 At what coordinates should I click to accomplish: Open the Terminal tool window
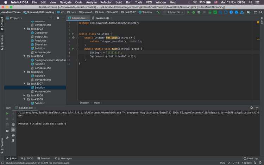coord(44,158)
